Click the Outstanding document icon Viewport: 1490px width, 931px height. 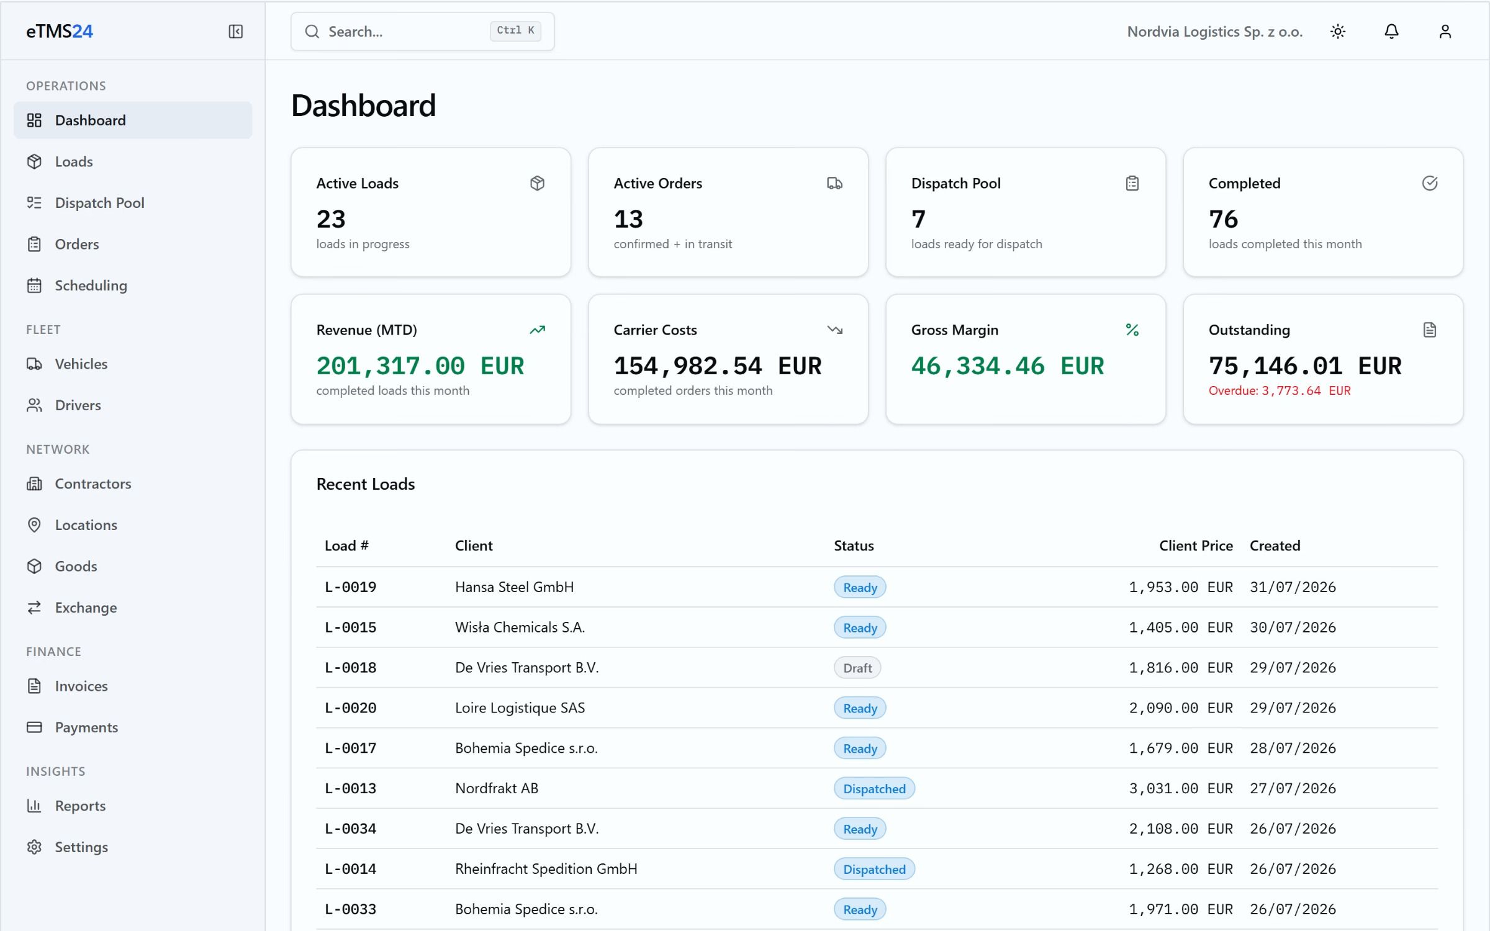click(x=1429, y=330)
